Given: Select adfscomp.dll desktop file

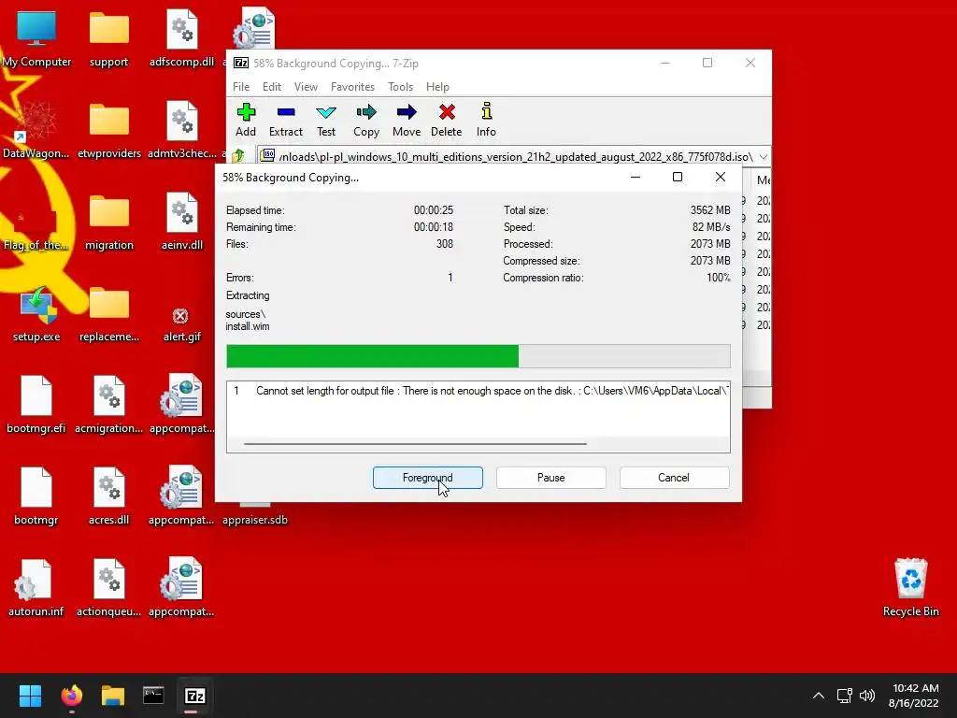Looking at the screenshot, I should pyautogui.click(x=182, y=37).
